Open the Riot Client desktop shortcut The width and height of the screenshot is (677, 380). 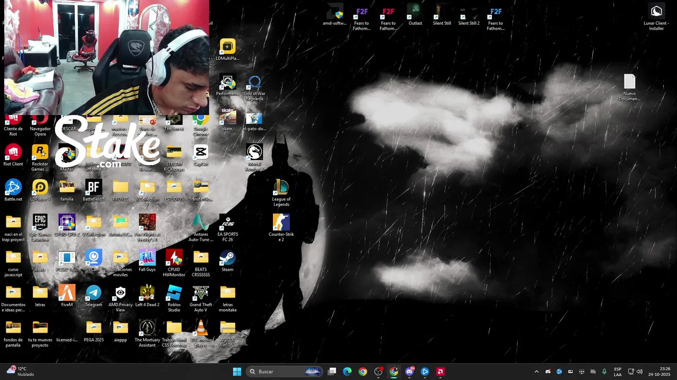[x=13, y=156]
